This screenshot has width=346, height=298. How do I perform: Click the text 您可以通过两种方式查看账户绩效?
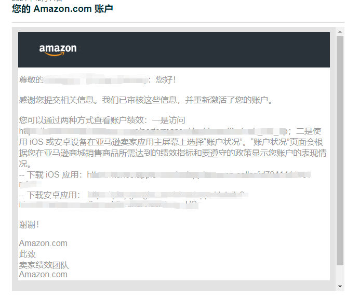click(x=82, y=120)
